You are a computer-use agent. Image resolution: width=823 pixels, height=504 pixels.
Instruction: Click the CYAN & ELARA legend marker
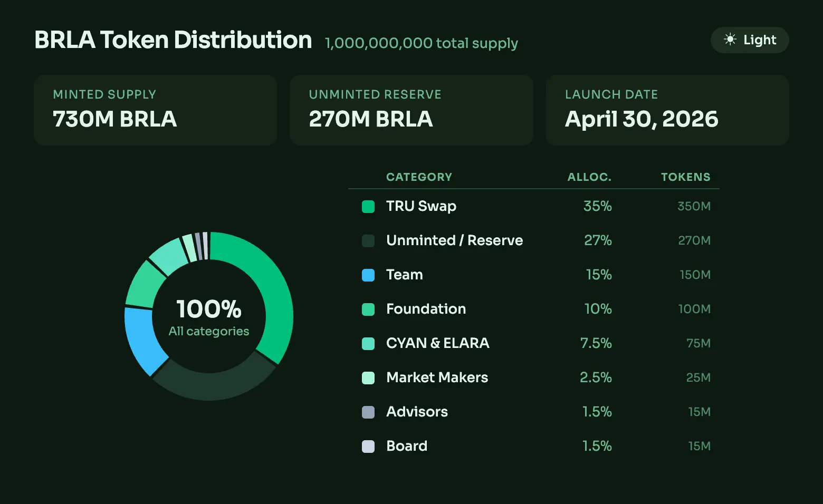368,343
